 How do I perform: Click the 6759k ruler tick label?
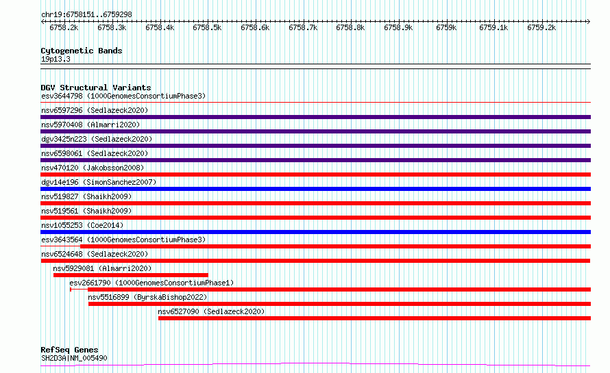coord(446,27)
